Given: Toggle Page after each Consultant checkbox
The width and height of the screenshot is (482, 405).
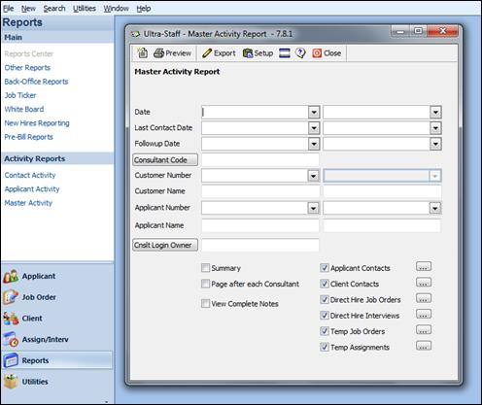Looking at the screenshot, I should click(205, 284).
